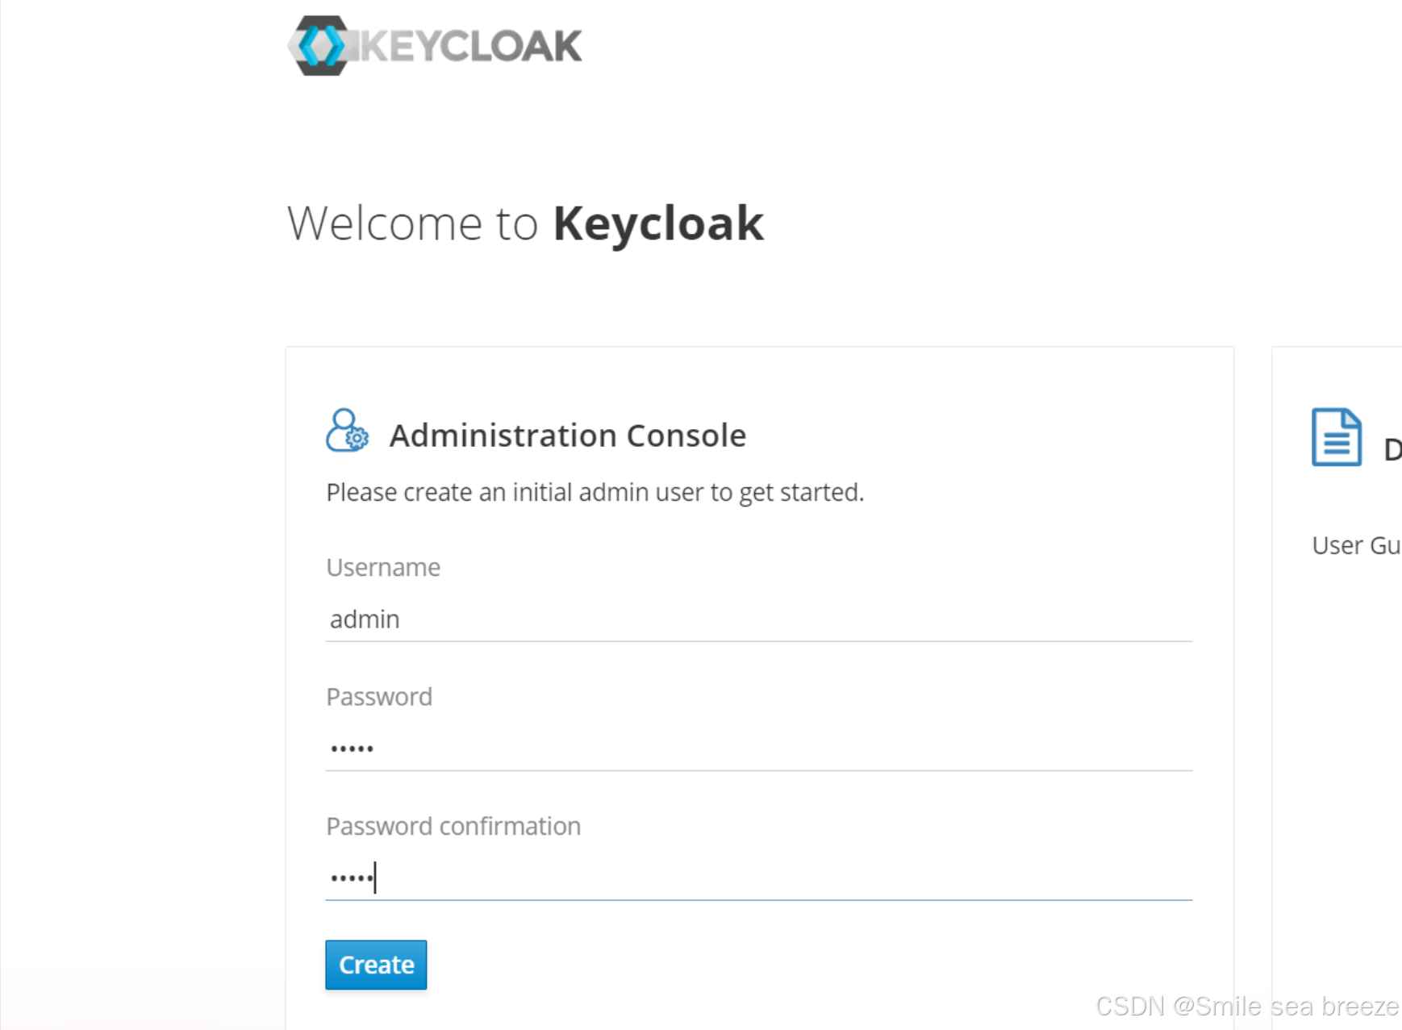The image size is (1402, 1030).
Task: Select the admin text in Username field
Action: pos(364,619)
